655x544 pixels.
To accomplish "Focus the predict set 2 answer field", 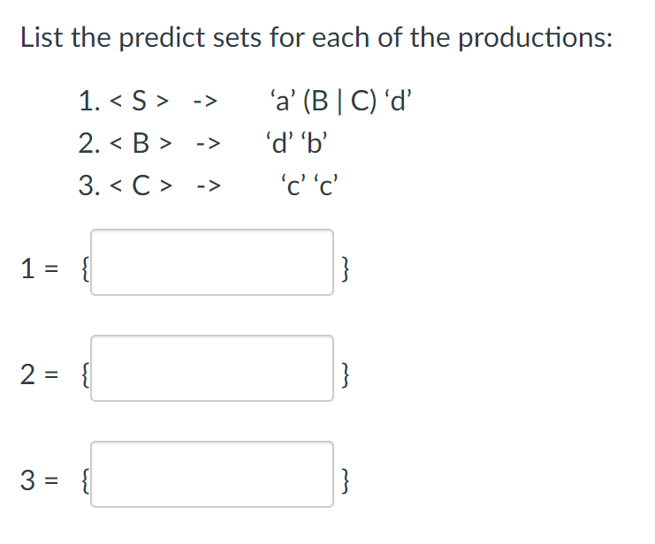I will click(212, 368).
